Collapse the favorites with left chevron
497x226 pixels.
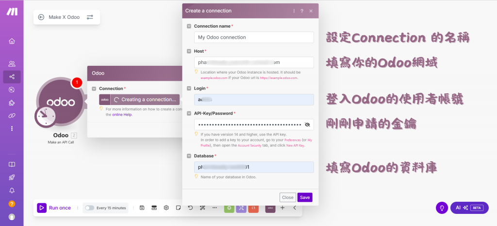(295, 208)
